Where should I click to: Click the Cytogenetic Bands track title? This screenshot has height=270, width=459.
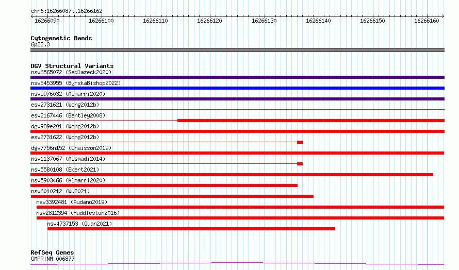(x=61, y=38)
